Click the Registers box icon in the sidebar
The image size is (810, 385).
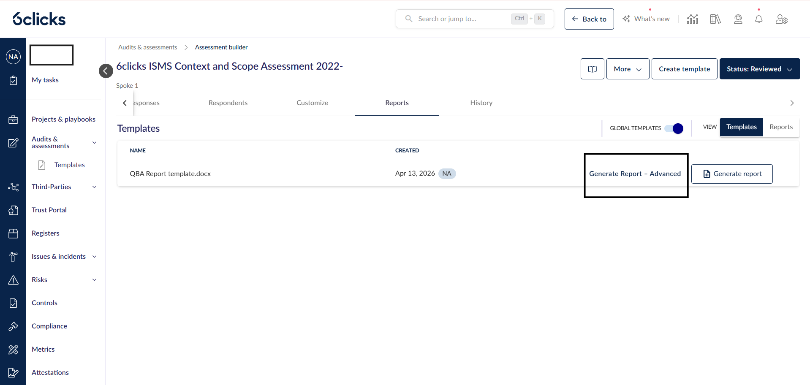(x=13, y=233)
